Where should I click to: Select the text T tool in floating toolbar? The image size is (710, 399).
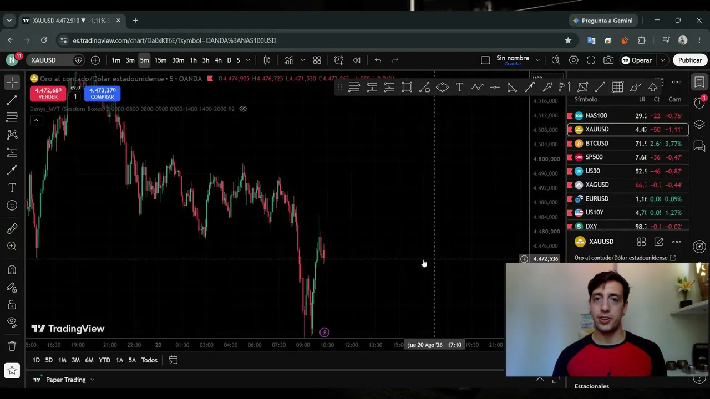[460, 87]
